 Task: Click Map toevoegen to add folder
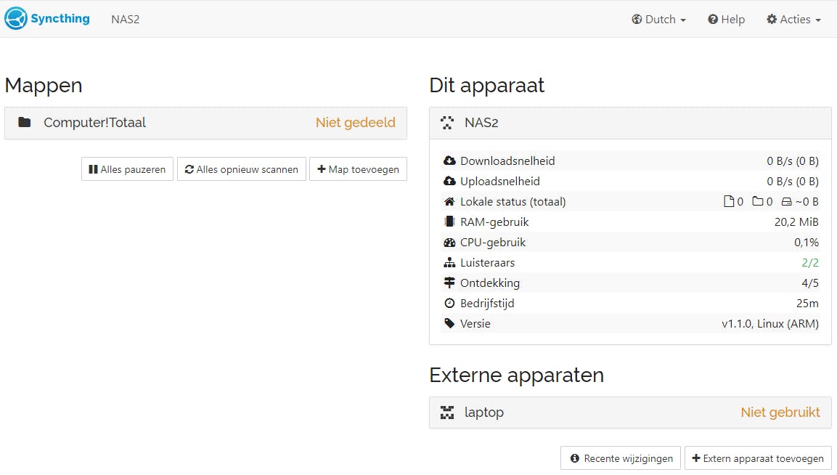358,169
